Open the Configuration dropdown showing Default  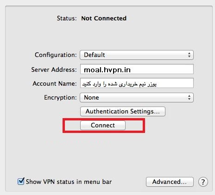137,55
